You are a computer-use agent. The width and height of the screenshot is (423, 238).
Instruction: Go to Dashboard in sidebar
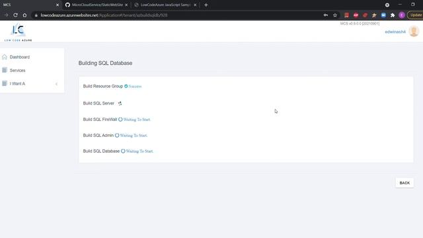[x=20, y=57]
